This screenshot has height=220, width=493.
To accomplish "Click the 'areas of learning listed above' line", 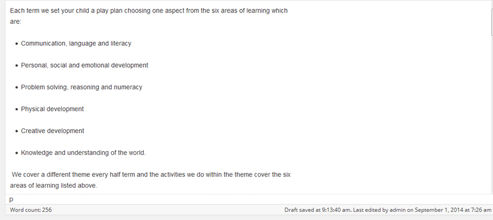I will pyautogui.click(x=54, y=186).
